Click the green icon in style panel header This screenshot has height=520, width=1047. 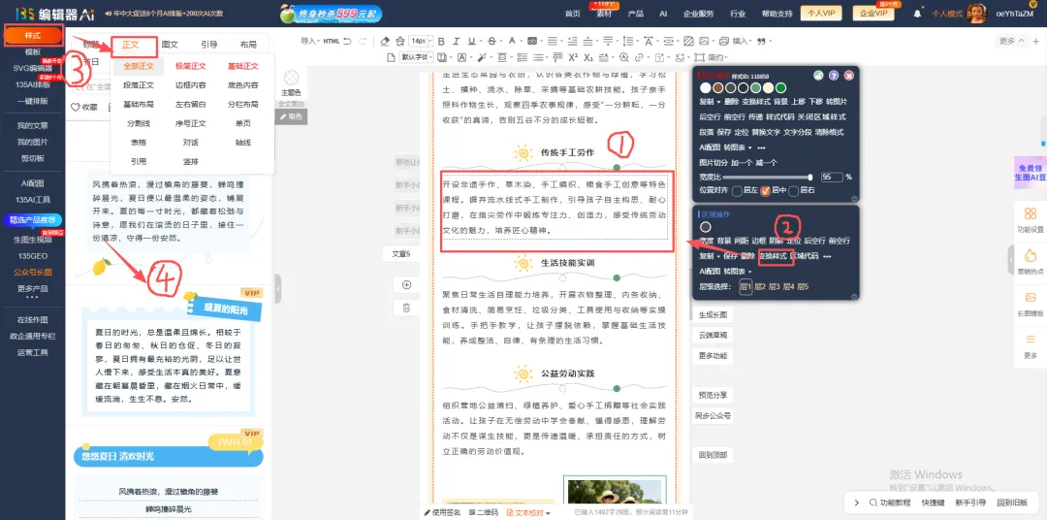[818, 76]
